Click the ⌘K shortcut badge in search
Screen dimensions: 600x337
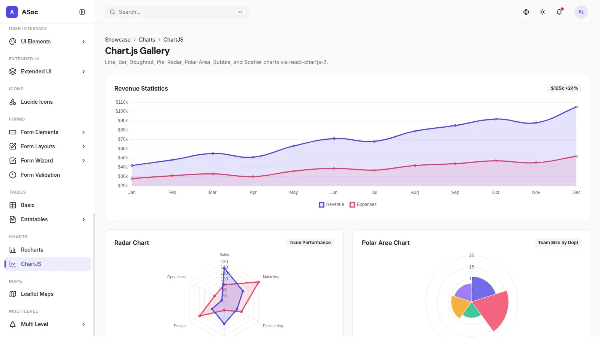[240, 12]
